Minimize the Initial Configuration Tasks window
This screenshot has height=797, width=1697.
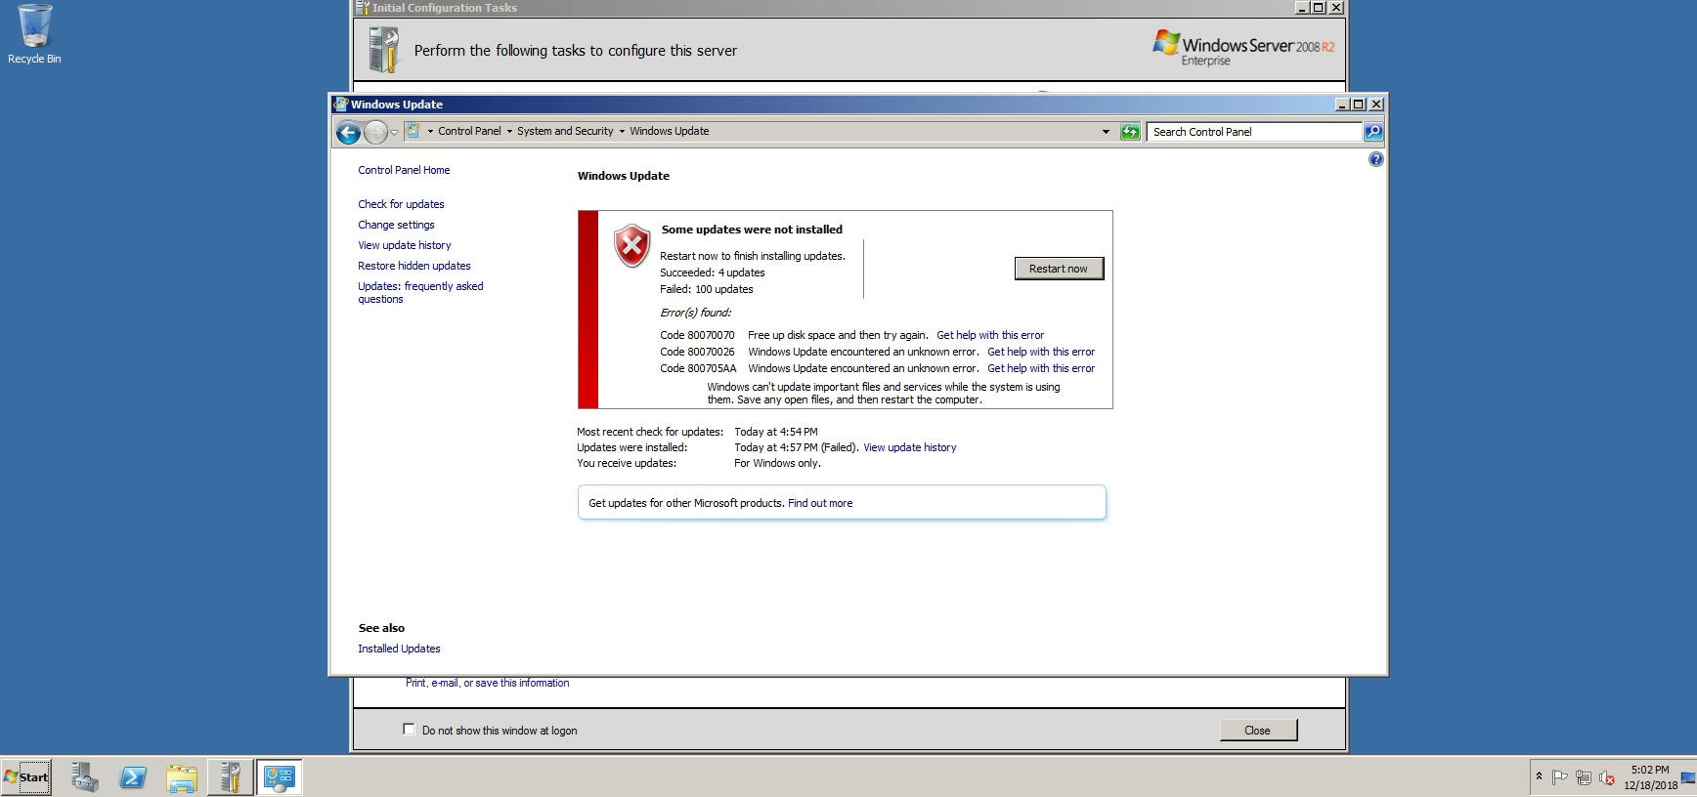[x=1302, y=7]
